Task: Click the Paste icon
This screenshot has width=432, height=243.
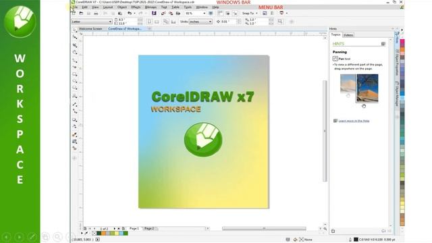Action: [120, 13]
